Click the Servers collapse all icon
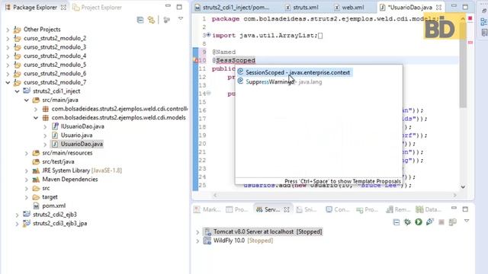 (x=396, y=222)
